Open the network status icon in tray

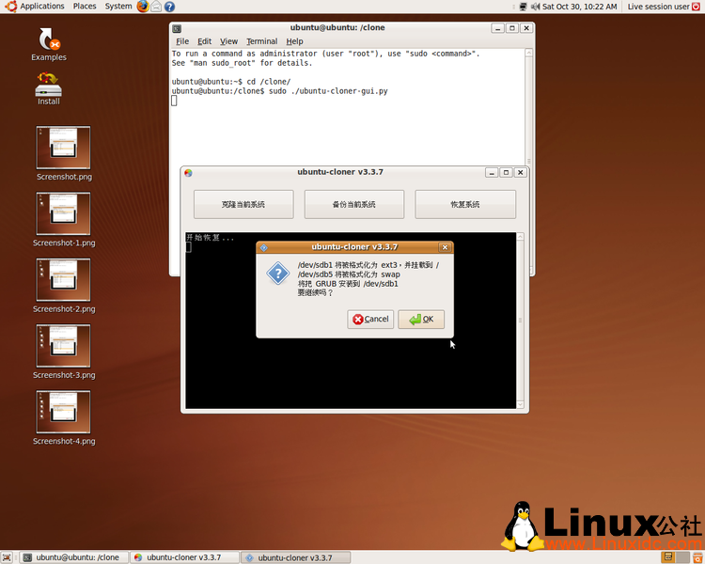click(x=523, y=7)
